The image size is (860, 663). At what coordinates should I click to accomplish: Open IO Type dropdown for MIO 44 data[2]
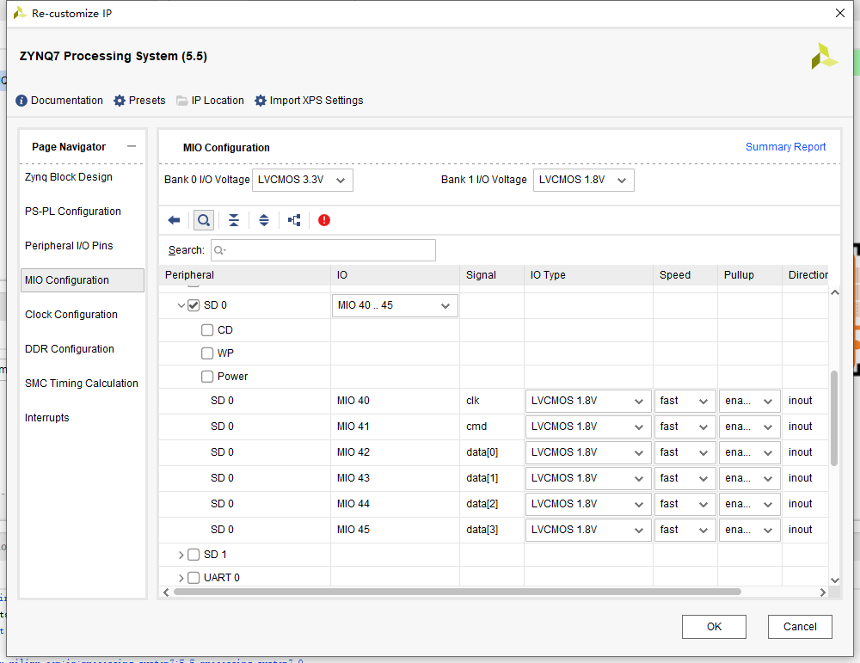click(x=588, y=504)
